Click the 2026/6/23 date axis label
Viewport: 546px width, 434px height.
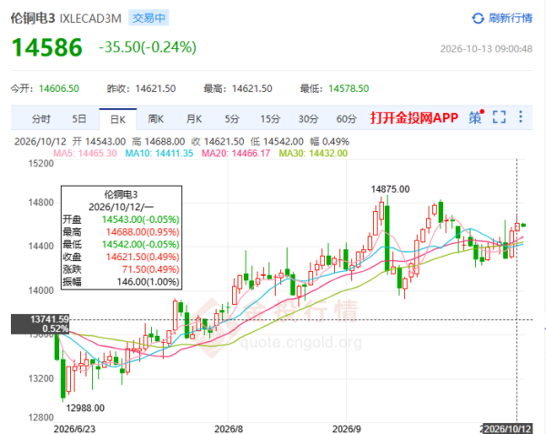[75, 429]
